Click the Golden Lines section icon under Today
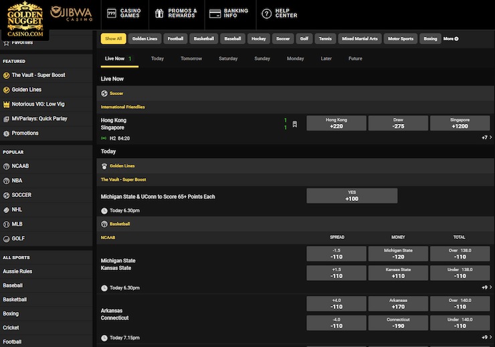Screen dimensions: 495x347 104,166
